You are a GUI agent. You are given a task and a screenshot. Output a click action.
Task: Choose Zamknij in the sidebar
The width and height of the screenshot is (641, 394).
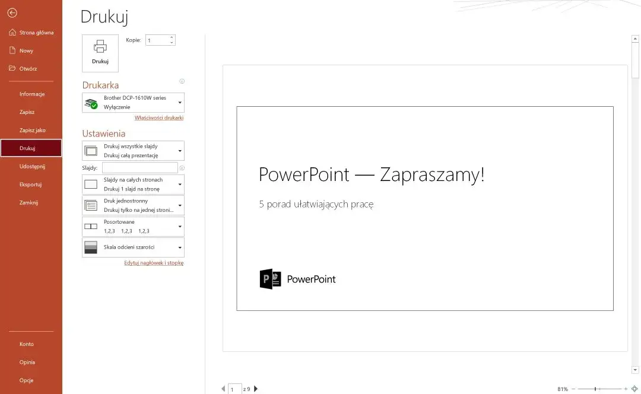(x=31, y=202)
